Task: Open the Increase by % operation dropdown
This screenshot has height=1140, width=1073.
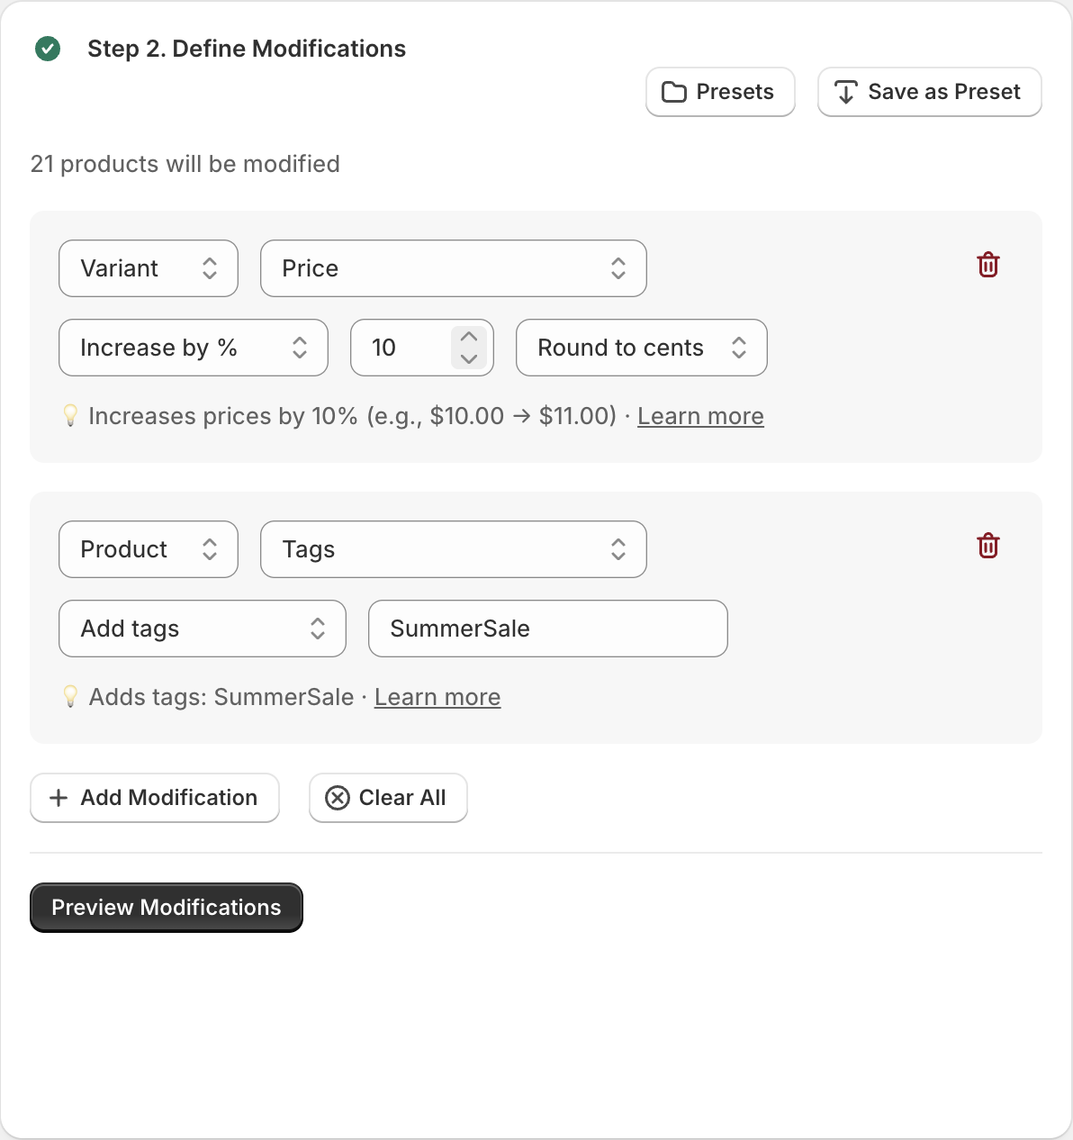Action: pos(194,348)
